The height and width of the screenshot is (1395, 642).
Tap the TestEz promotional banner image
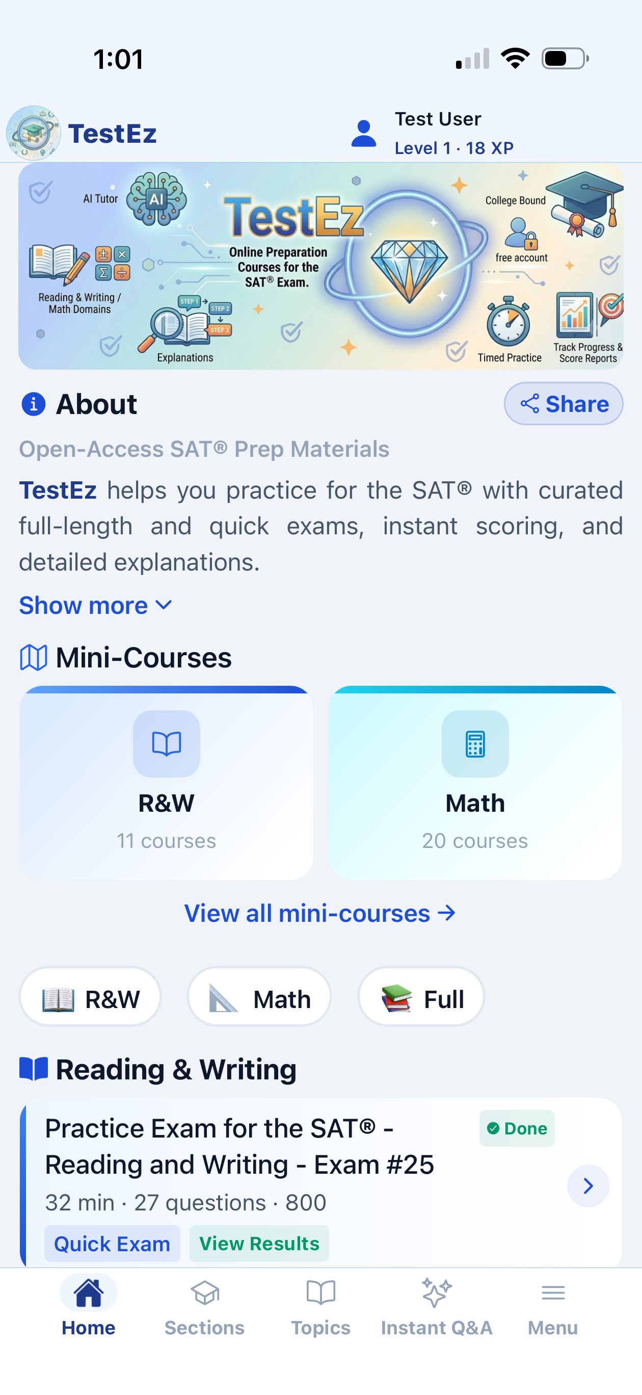tap(321, 267)
